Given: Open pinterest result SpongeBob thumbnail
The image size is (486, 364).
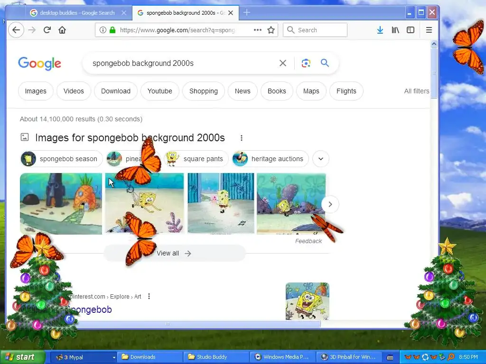Looking at the screenshot, I should click(x=307, y=301).
